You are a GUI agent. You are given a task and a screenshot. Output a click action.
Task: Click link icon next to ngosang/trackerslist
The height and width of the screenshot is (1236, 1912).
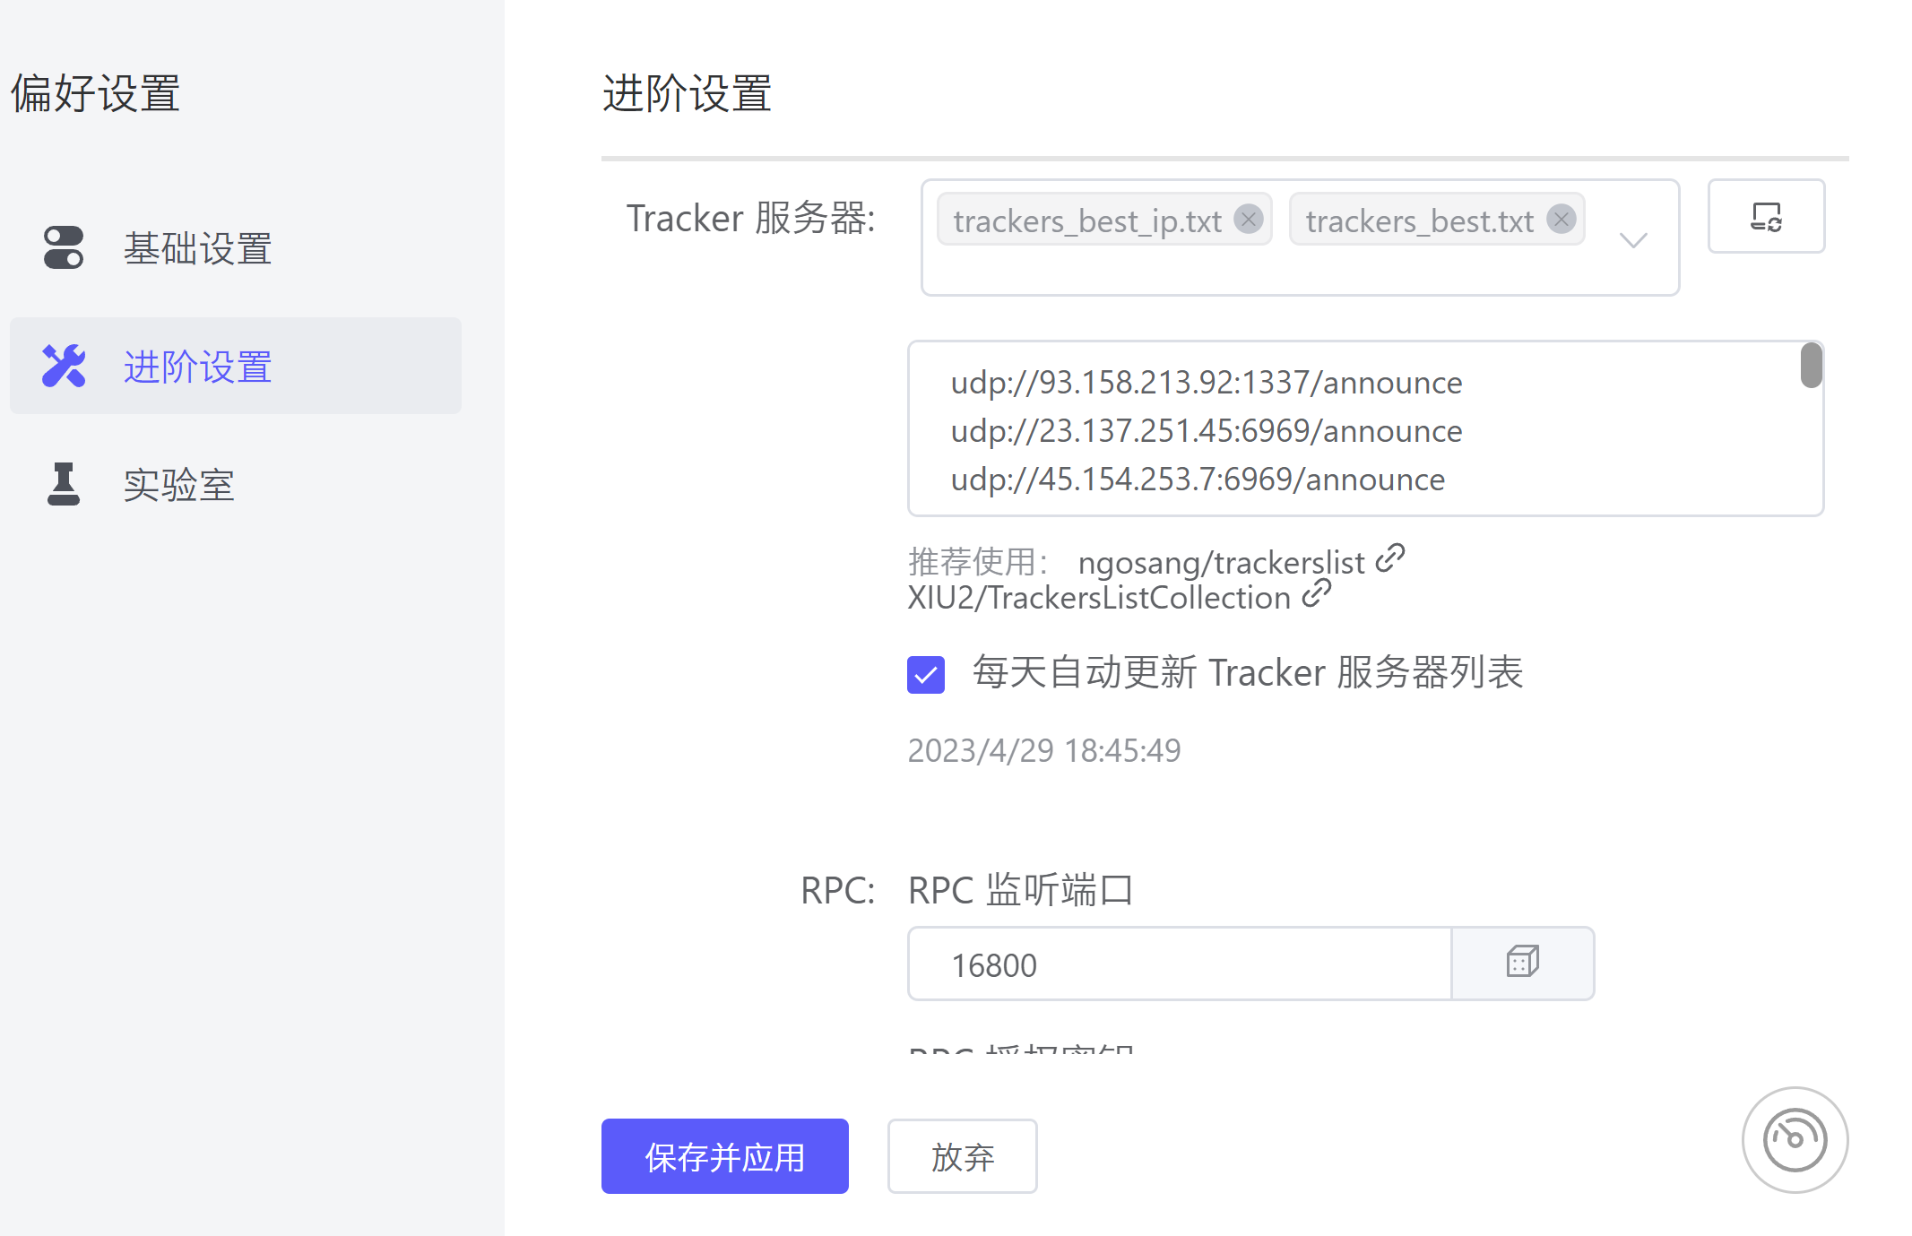1389,558
